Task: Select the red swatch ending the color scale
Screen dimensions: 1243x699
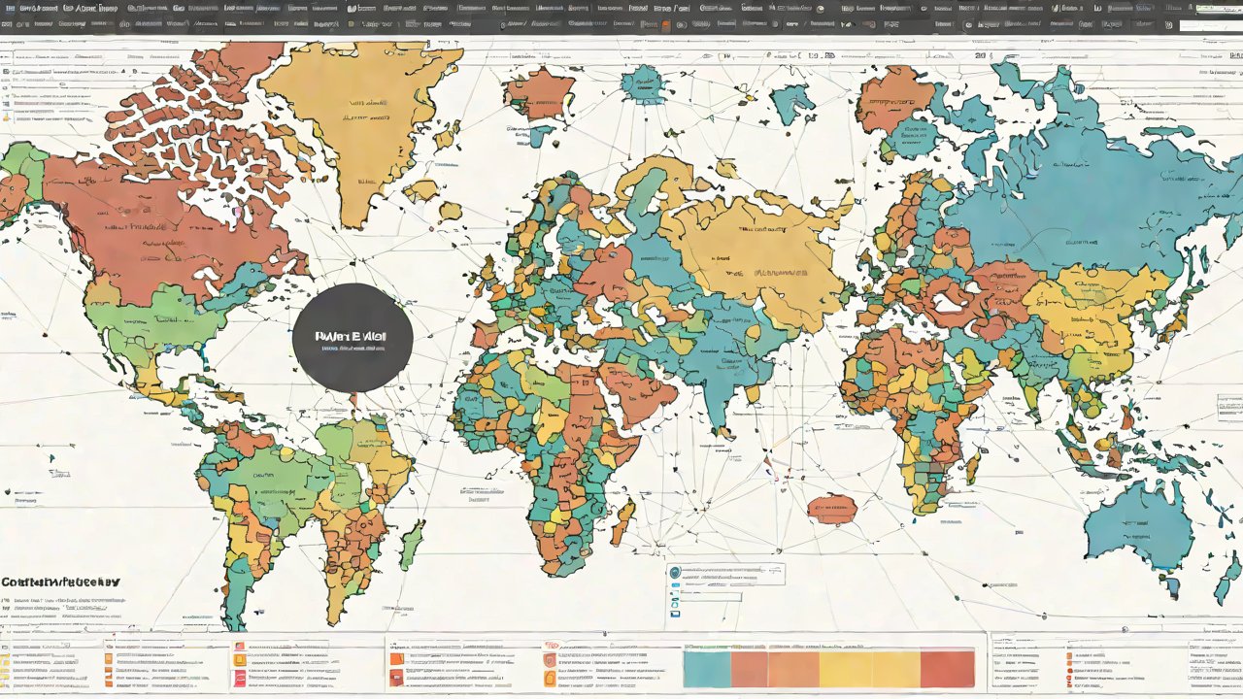Action: point(947,669)
